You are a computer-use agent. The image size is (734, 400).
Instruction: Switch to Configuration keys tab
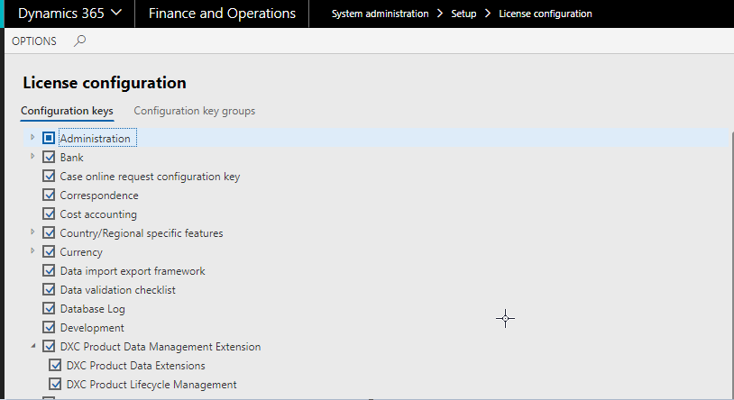tap(67, 111)
